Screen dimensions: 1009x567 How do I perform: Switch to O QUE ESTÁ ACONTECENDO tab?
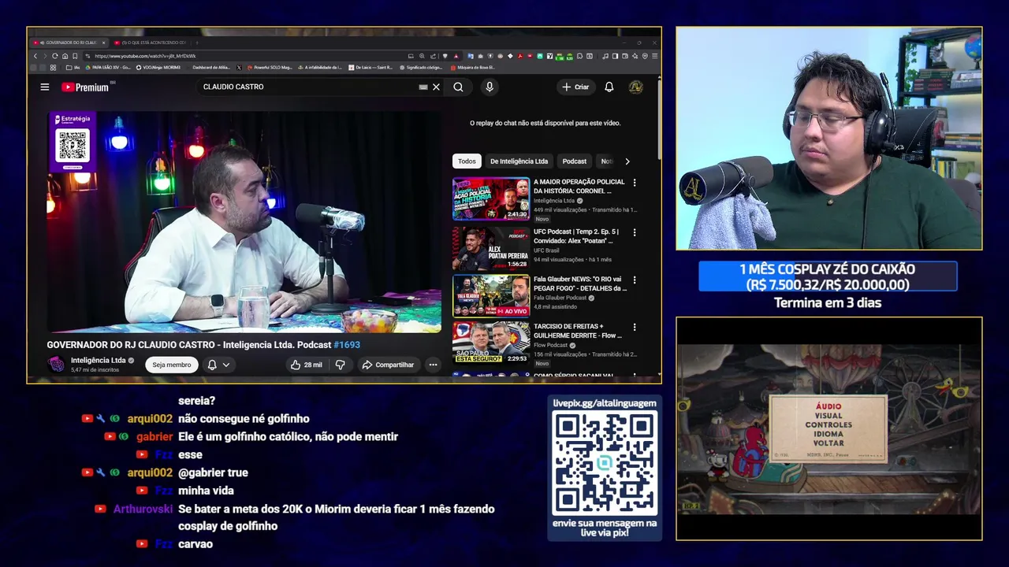click(x=151, y=43)
